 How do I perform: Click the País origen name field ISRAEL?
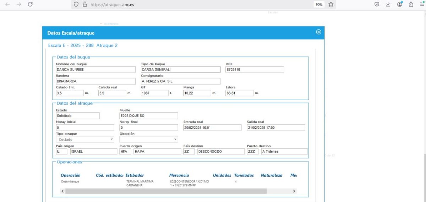tap(93, 151)
